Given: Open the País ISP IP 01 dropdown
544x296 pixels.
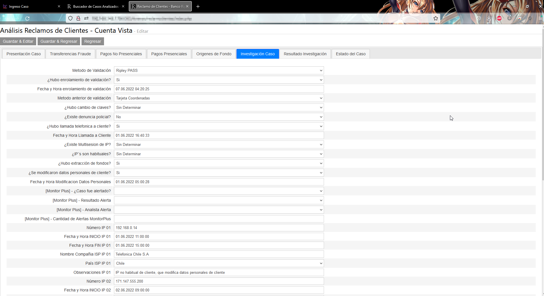Looking at the screenshot, I should click(219, 263).
